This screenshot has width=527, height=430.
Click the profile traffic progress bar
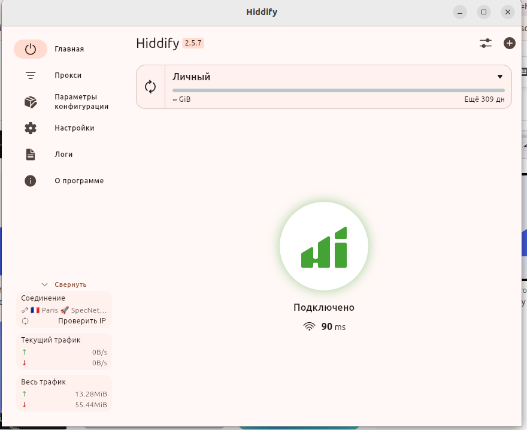(338, 90)
